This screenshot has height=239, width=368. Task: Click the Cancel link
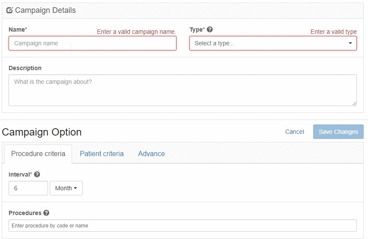pyautogui.click(x=294, y=132)
